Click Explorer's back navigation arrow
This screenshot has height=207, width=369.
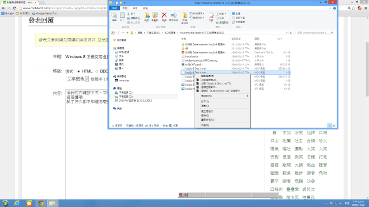113,33
